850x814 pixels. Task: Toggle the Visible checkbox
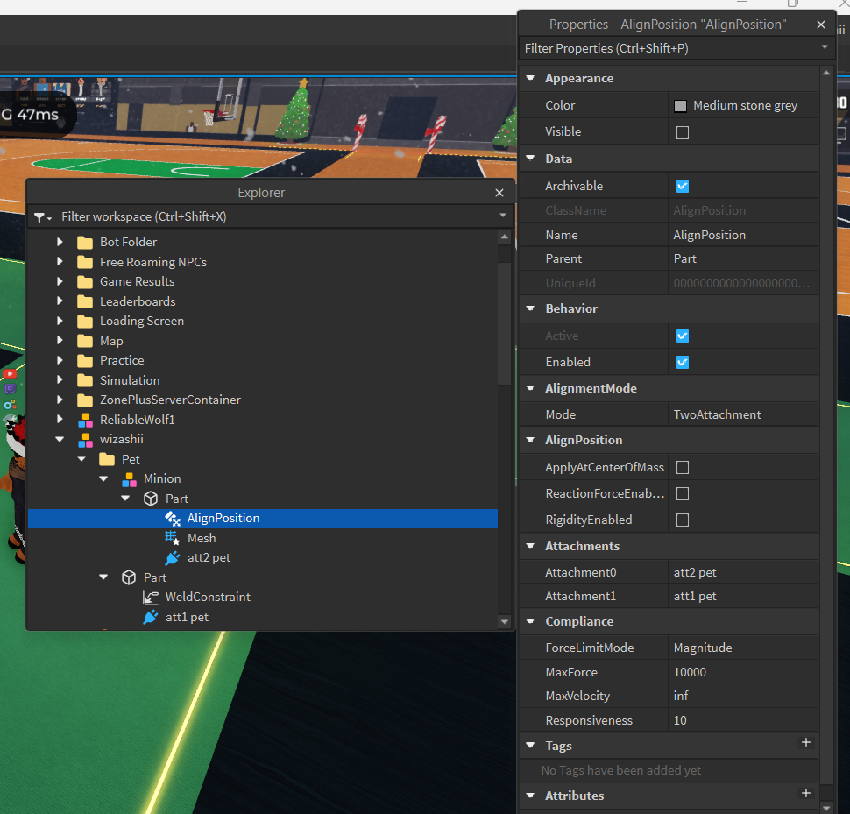[682, 132]
